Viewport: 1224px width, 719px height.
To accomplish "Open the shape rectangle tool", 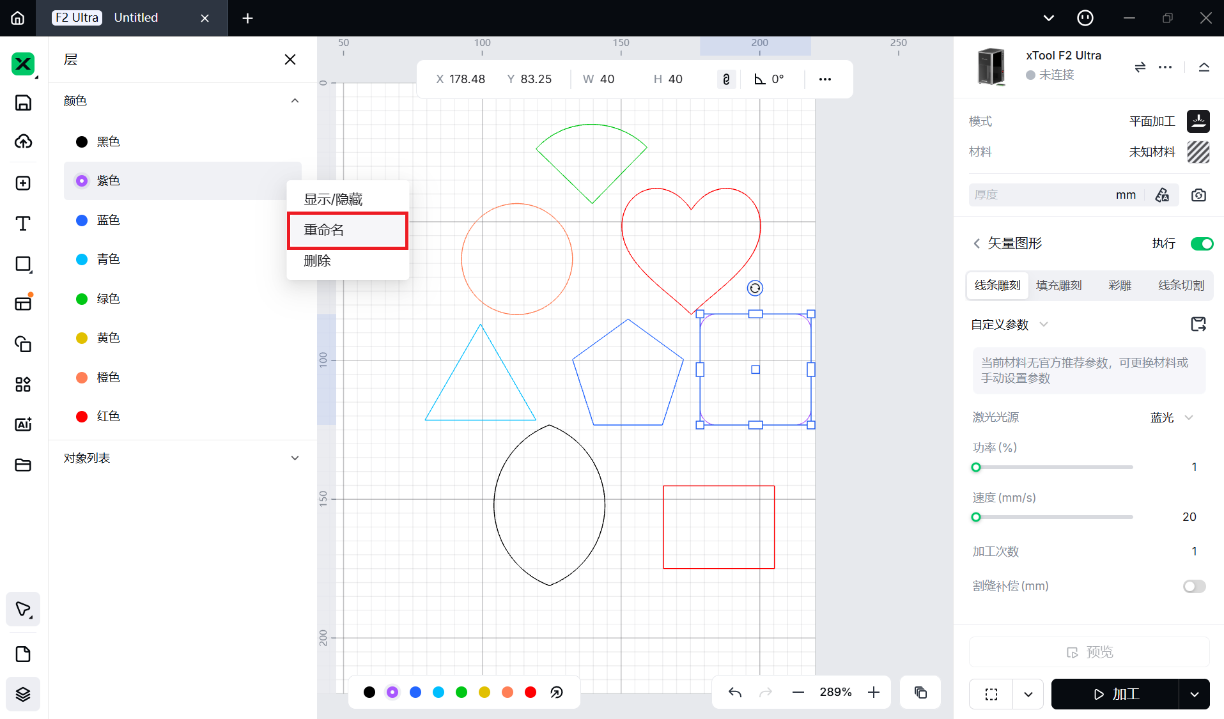I will pos(23,264).
